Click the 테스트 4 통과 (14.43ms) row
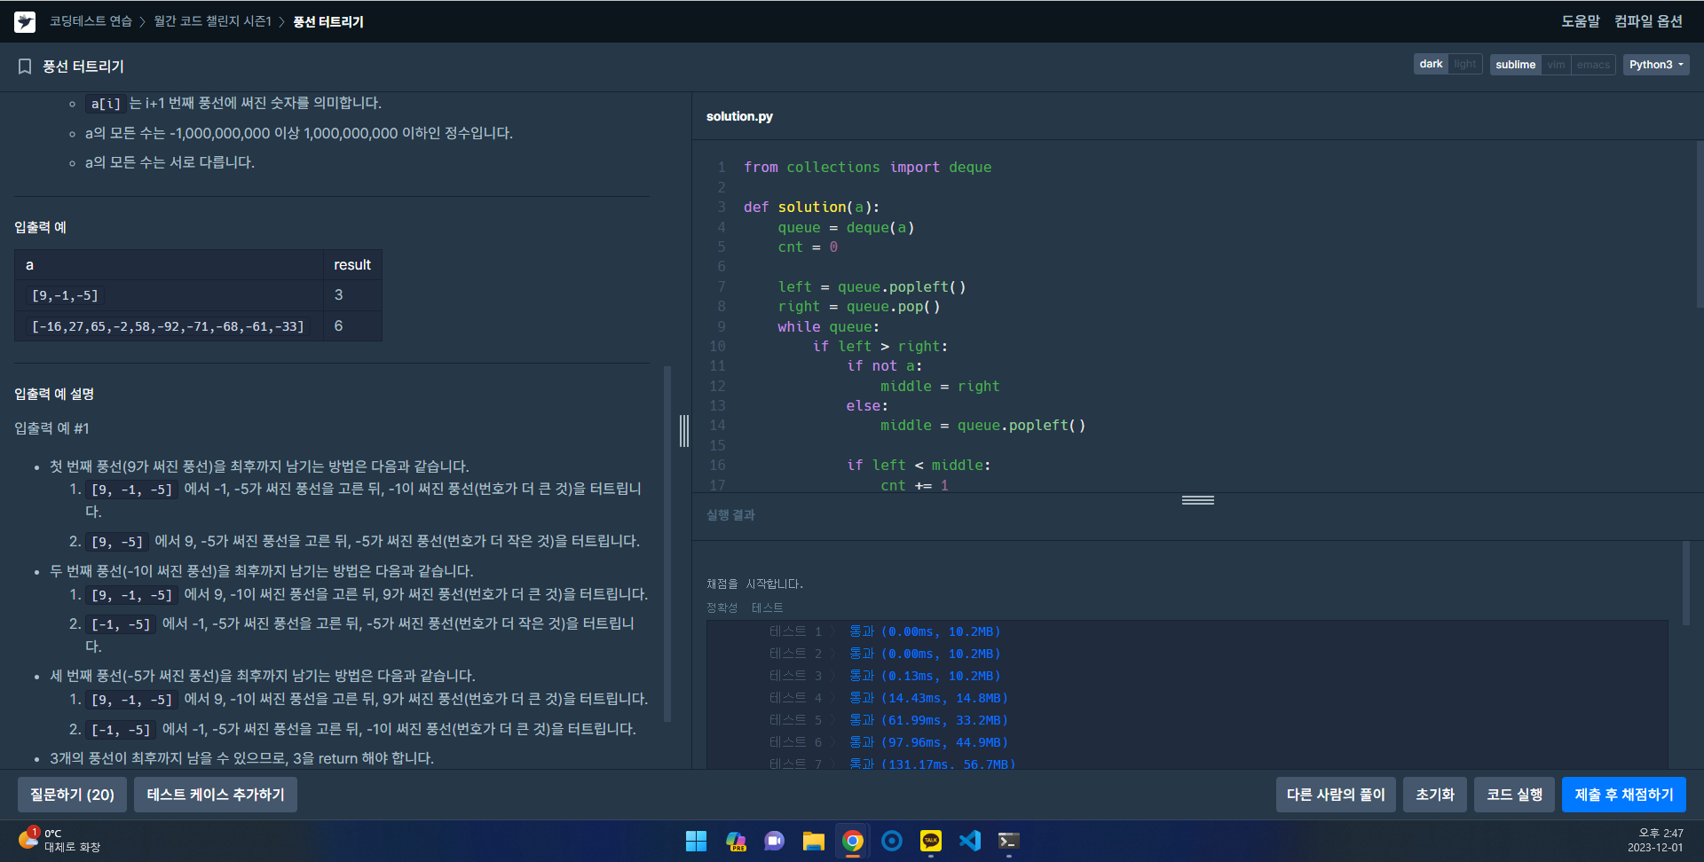Screen dimensions: 1704x862 [x=888, y=698]
